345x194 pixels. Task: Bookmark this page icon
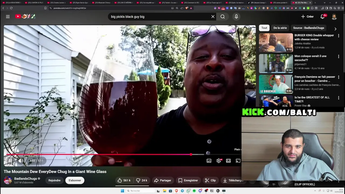(45, 8)
